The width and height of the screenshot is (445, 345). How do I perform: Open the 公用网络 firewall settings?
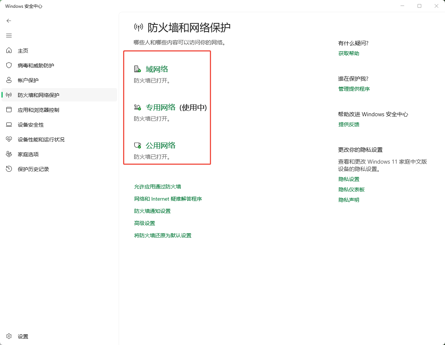coord(161,145)
